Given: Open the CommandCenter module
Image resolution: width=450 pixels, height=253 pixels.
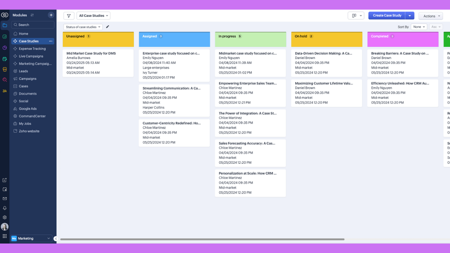Looking at the screenshot, I should [x=33, y=116].
